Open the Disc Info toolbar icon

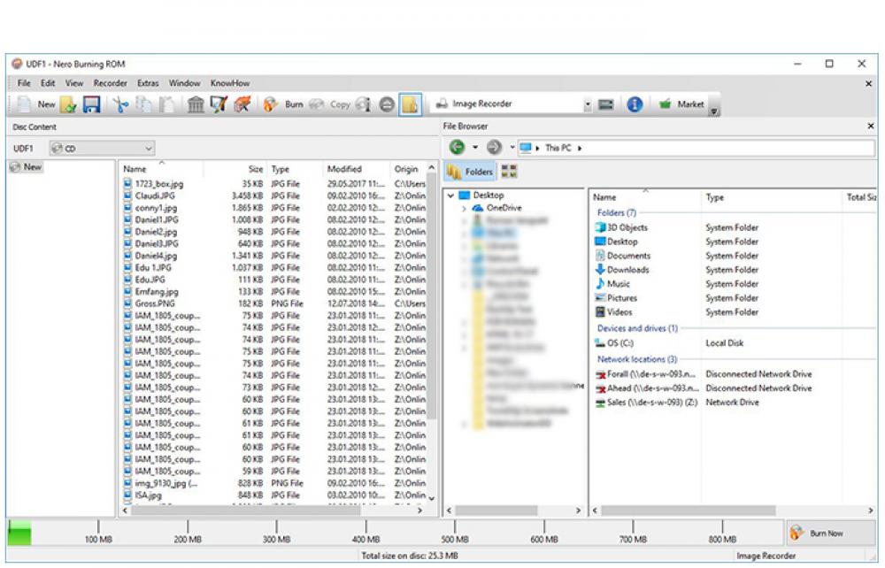(364, 104)
